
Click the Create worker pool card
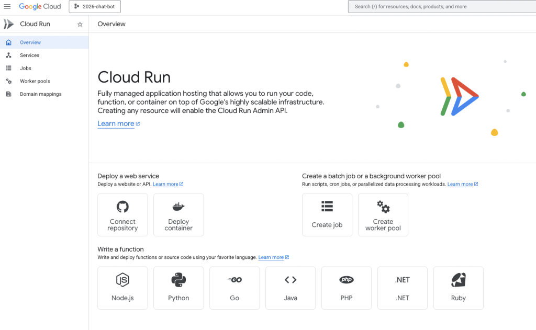(x=383, y=215)
